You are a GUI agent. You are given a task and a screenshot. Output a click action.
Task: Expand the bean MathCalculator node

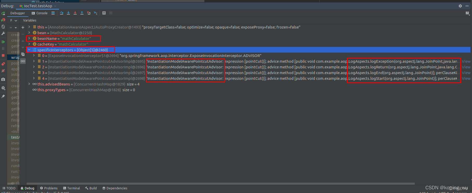[x=29, y=33]
